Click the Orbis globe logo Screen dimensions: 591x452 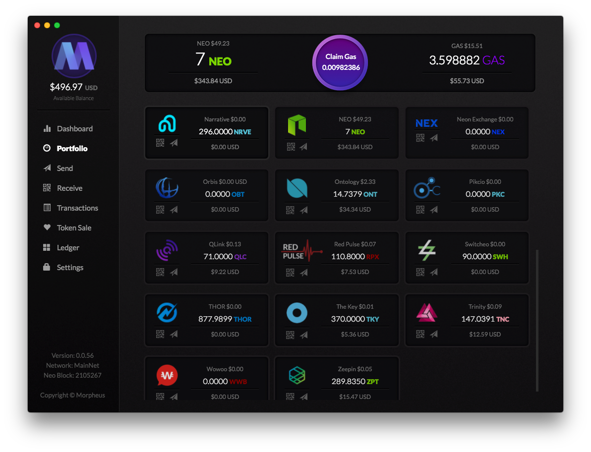[167, 187]
